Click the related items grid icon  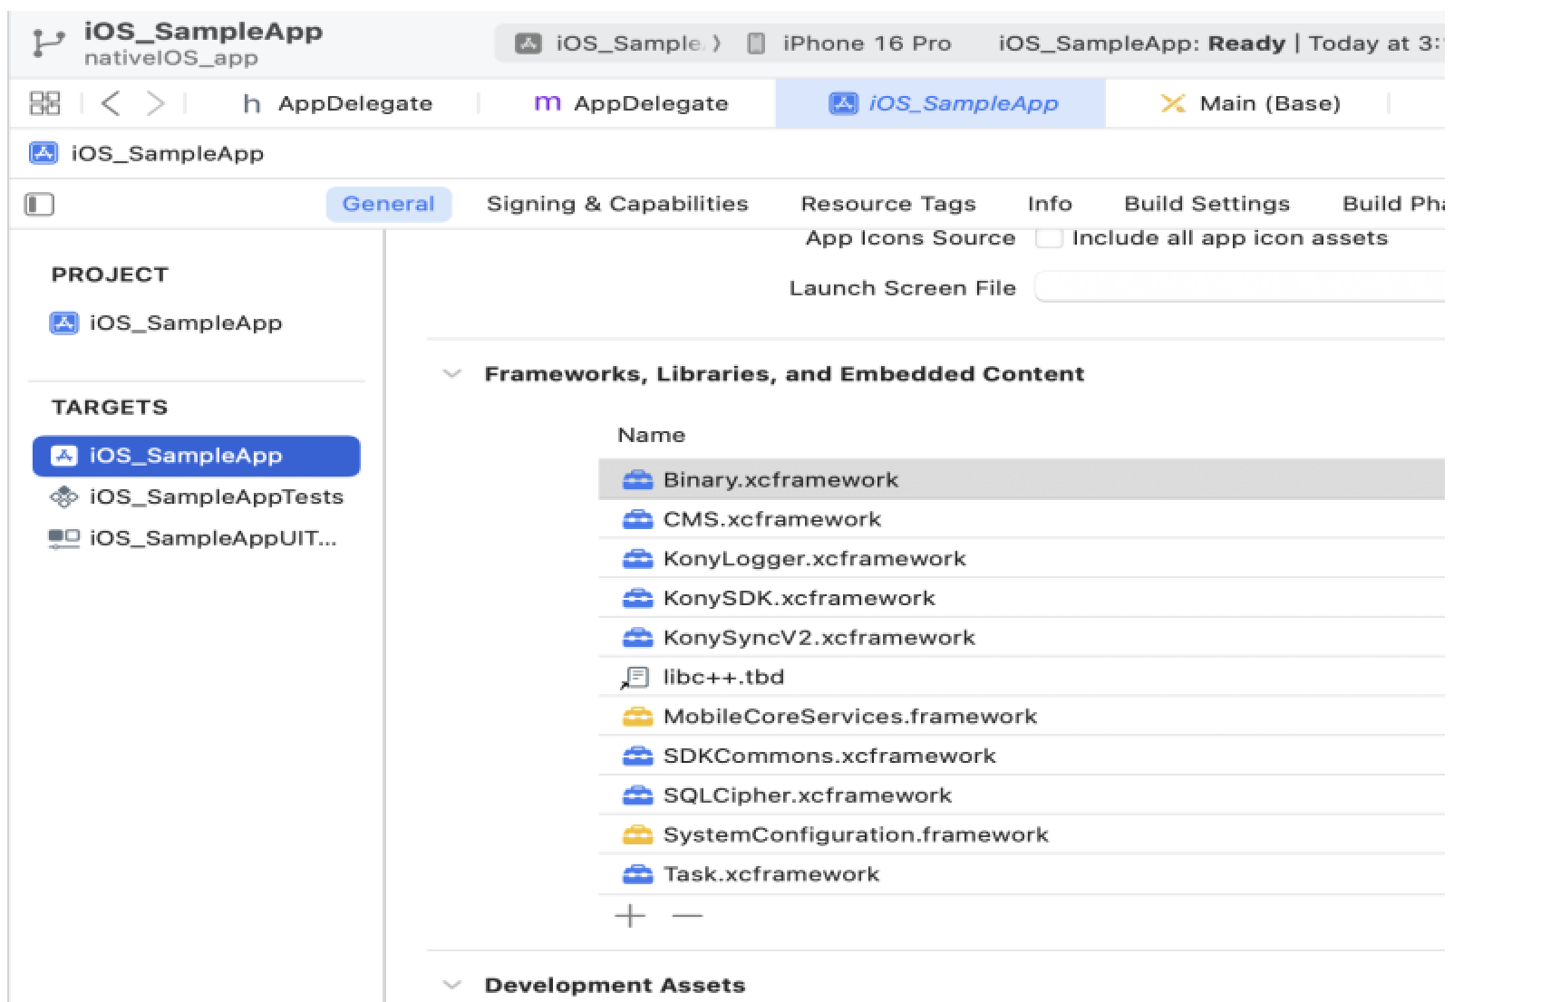[x=44, y=103]
